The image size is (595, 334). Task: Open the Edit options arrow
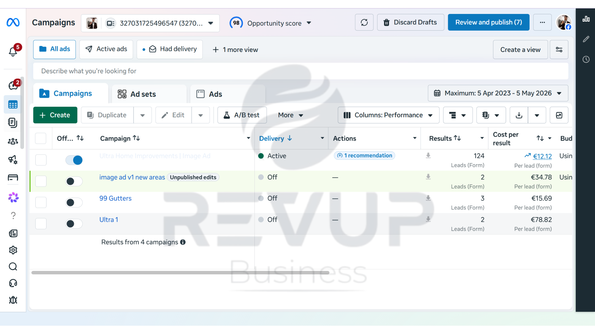click(201, 115)
